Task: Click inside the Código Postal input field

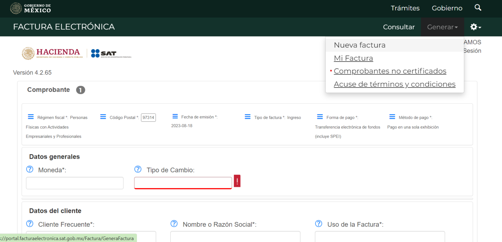Action: 148,117
